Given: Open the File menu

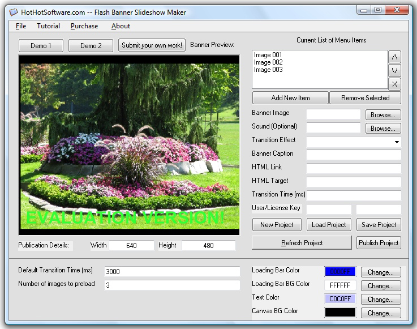Looking at the screenshot, I should click(21, 26).
